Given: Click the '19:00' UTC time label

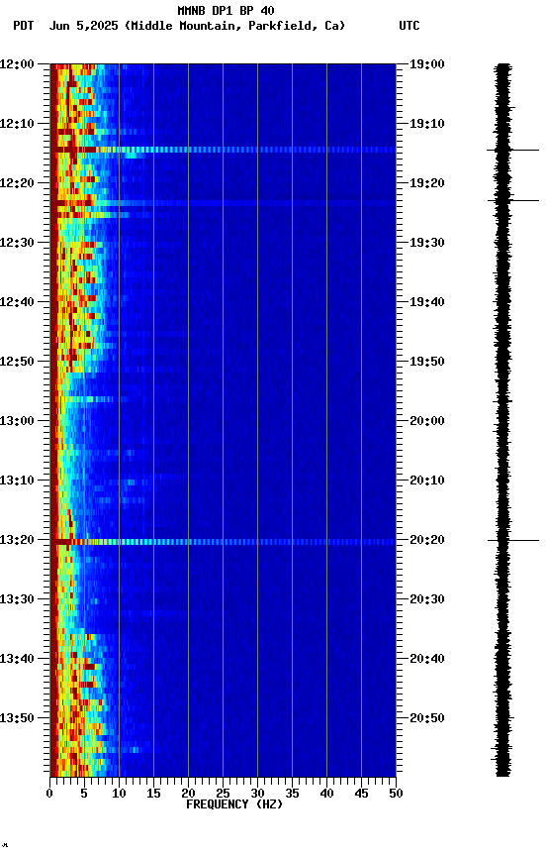Looking at the screenshot, I should tap(427, 64).
